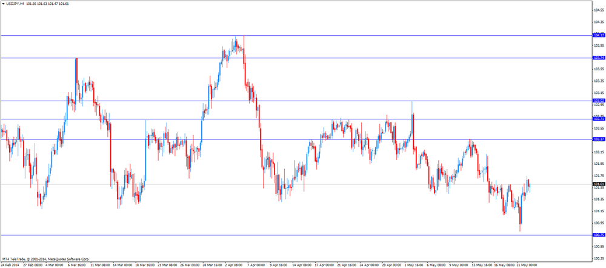Click the 24 Feb 2014 date label
The image size is (606, 268).
point(9,266)
